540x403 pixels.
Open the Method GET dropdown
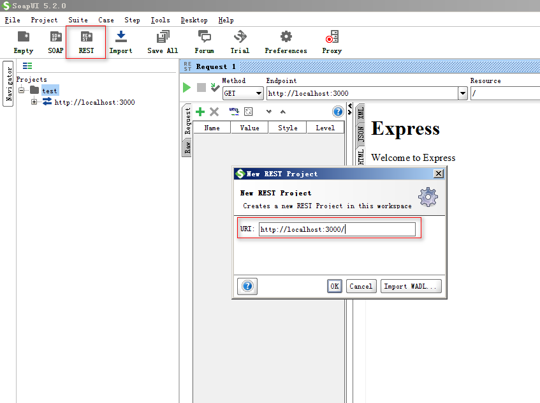coord(259,93)
